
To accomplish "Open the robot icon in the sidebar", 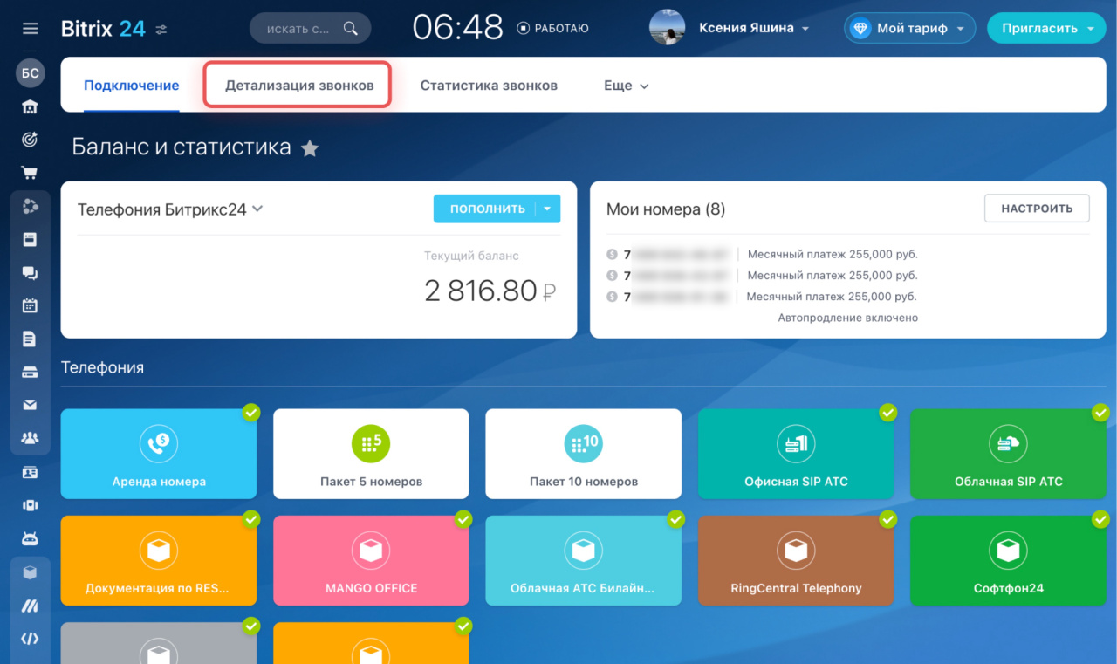I will pyautogui.click(x=30, y=538).
